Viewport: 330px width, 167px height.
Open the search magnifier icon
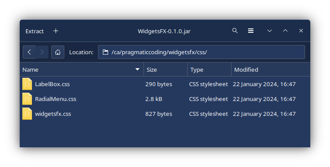pyautogui.click(x=235, y=31)
